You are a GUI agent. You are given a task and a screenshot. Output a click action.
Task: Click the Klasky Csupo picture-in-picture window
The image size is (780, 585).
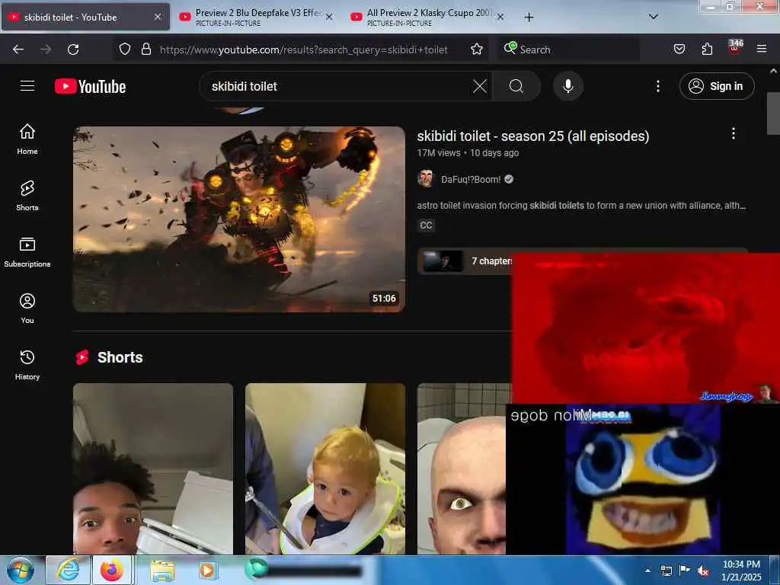[x=643, y=479]
